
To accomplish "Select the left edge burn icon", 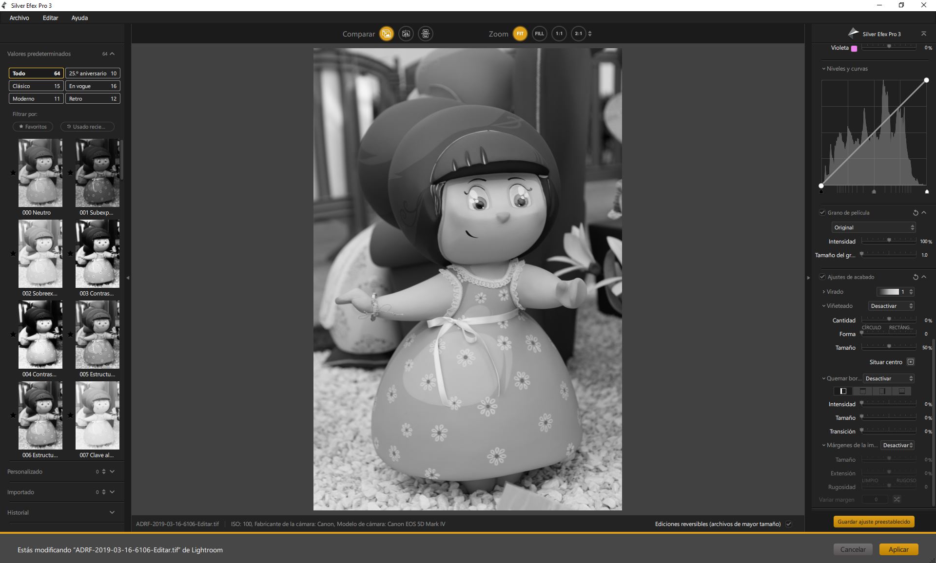I will [843, 391].
